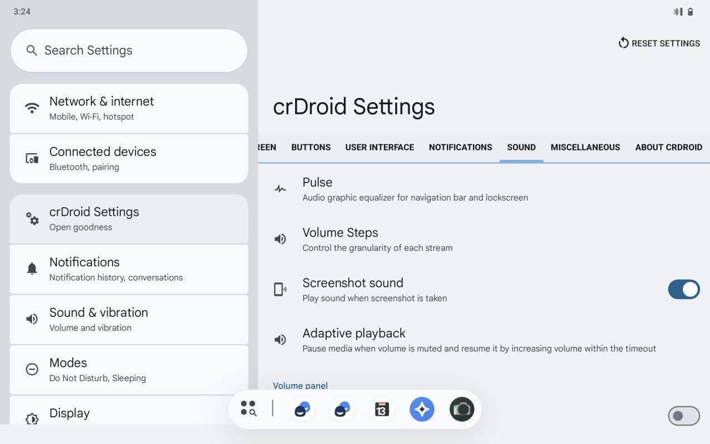Click the 3:24 clock in status bar
The height and width of the screenshot is (444, 710).
(22, 12)
